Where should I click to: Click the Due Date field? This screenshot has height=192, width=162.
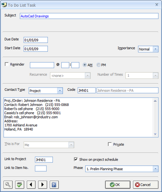coord(36,40)
